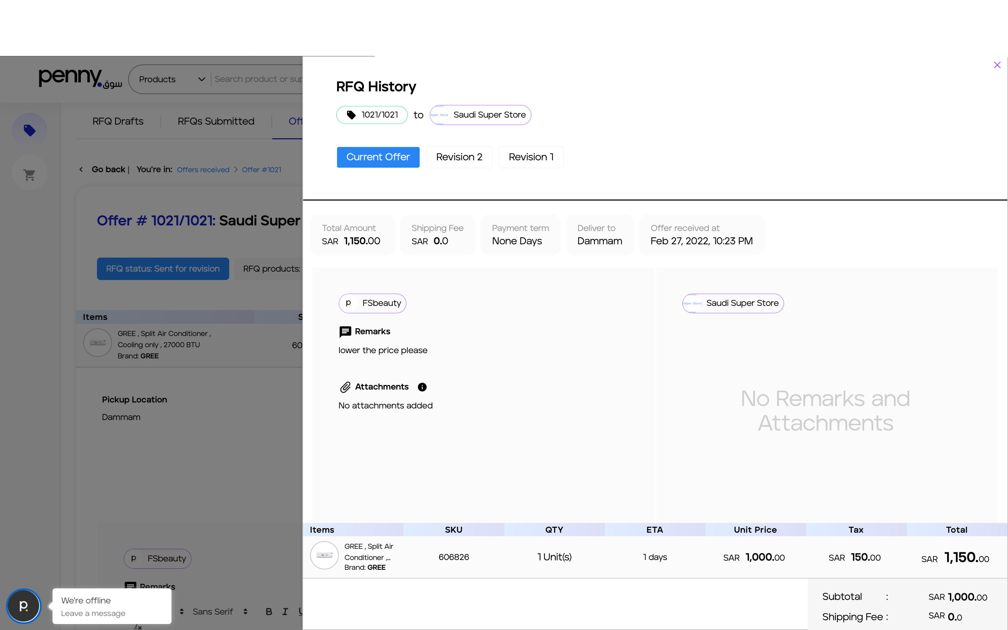Click the '1 Unit(s)' quantity cell
This screenshot has width=1008, height=630.
coord(554,557)
